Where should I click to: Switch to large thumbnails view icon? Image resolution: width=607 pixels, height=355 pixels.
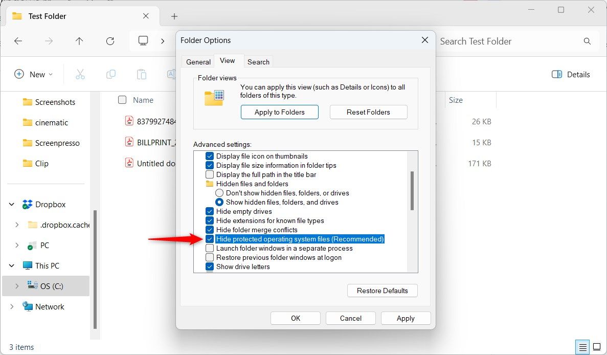[597, 347]
